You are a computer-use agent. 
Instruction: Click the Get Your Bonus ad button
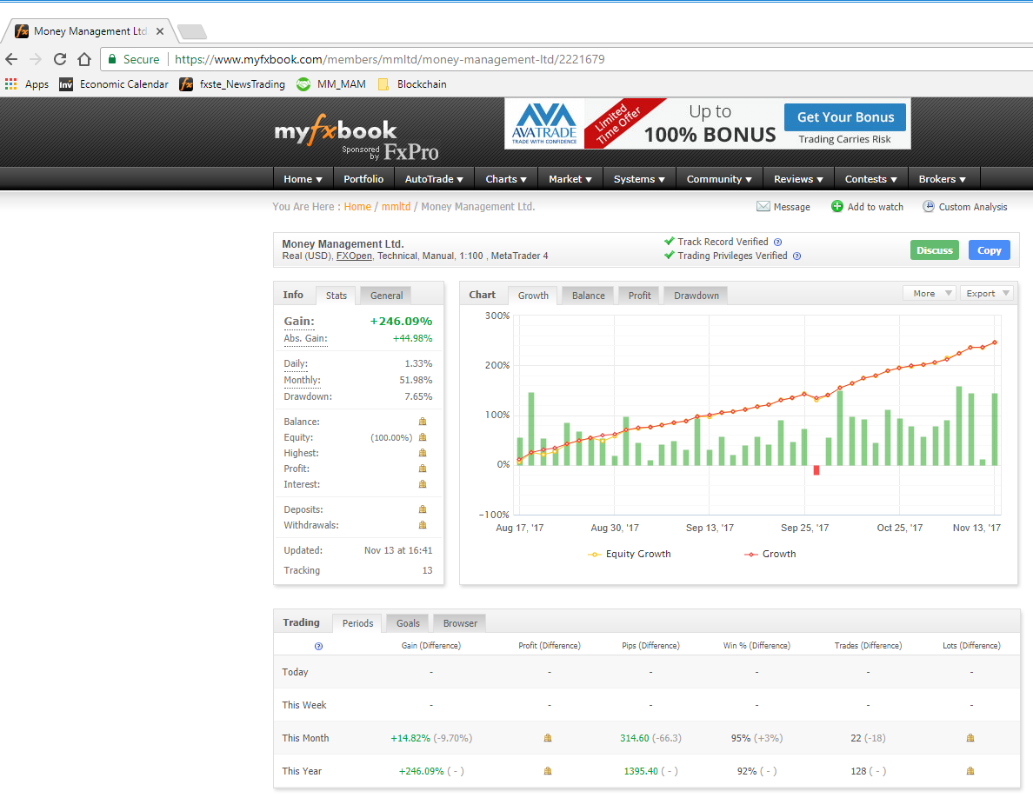[x=845, y=117]
